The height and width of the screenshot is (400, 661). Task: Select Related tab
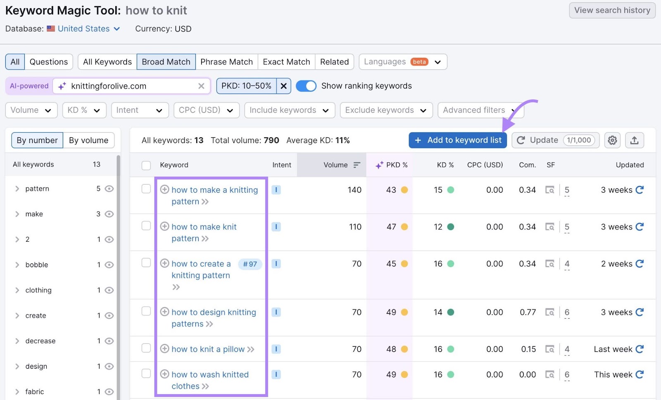334,62
